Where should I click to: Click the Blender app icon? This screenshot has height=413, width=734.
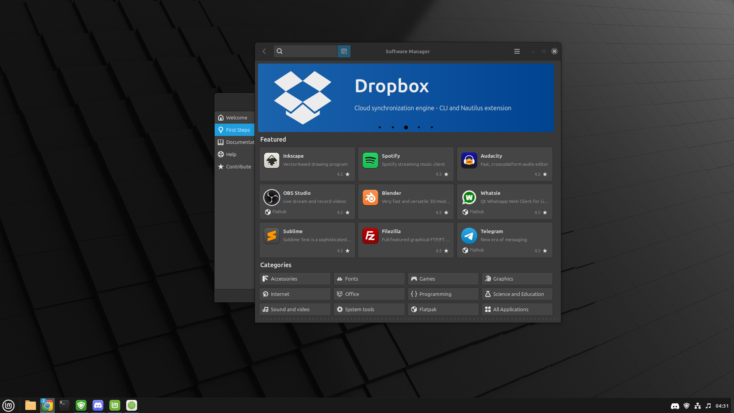point(370,198)
